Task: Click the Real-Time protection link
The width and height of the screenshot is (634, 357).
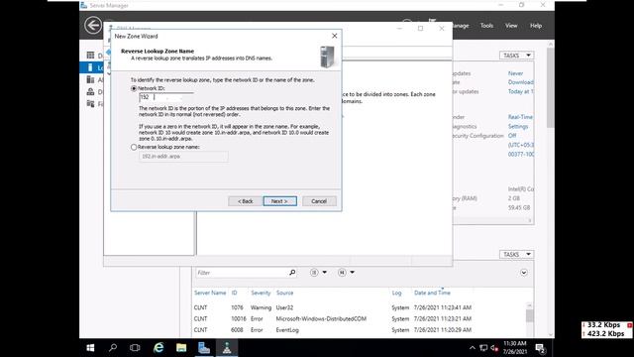Action: coord(520,117)
